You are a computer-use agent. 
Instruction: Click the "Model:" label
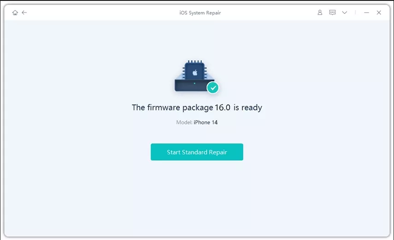pos(184,123)
